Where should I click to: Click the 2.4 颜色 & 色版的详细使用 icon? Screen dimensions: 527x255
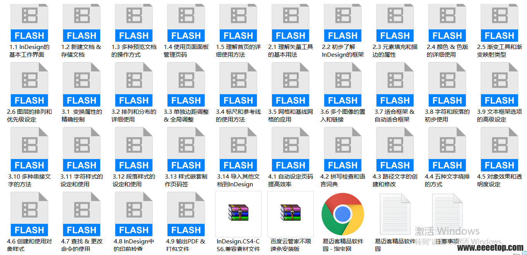[447, 22]
